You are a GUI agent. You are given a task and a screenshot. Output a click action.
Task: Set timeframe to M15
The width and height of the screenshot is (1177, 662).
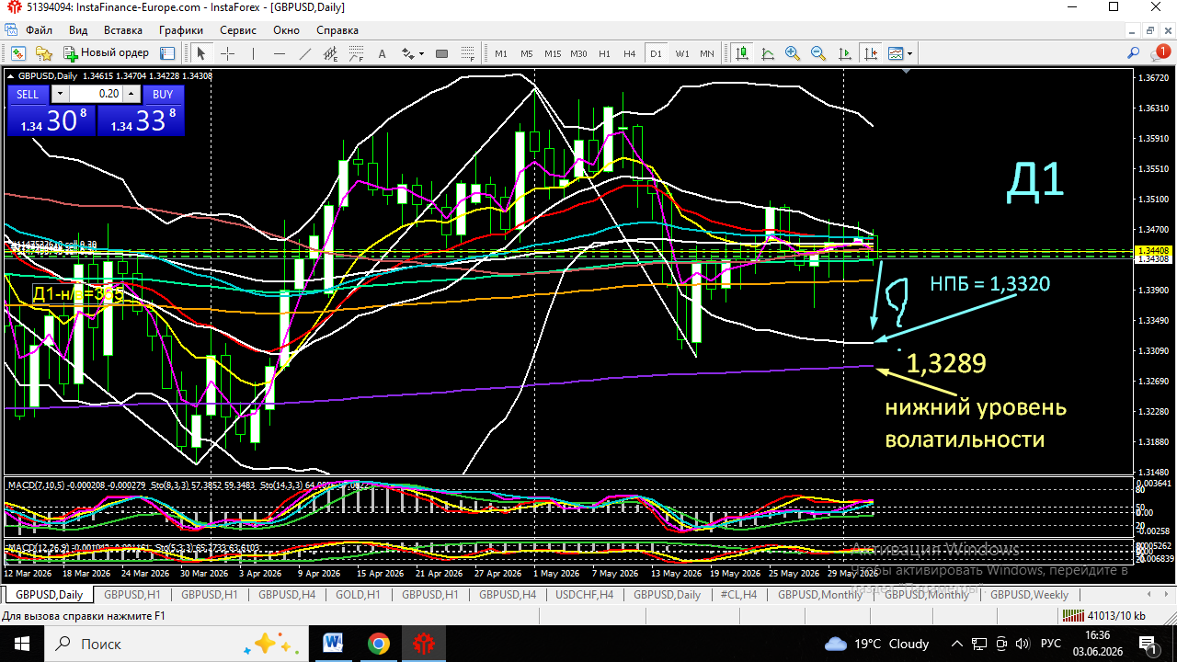point(553,53)
